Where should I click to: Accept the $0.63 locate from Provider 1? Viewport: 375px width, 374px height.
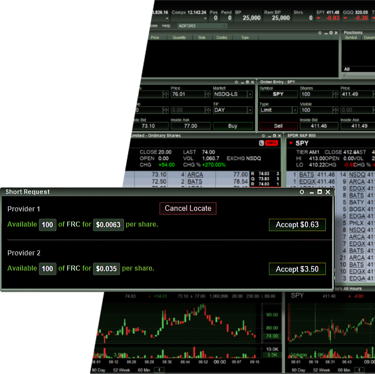point(297,225)
